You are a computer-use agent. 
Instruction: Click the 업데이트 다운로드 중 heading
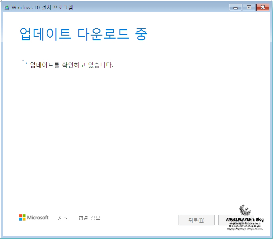pos(83,34)
